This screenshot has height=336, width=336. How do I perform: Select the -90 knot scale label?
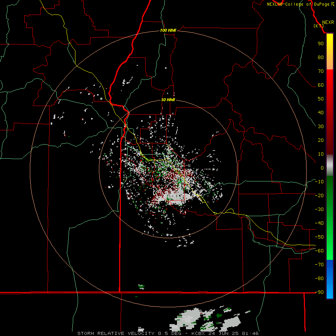[x=319, y=292]
